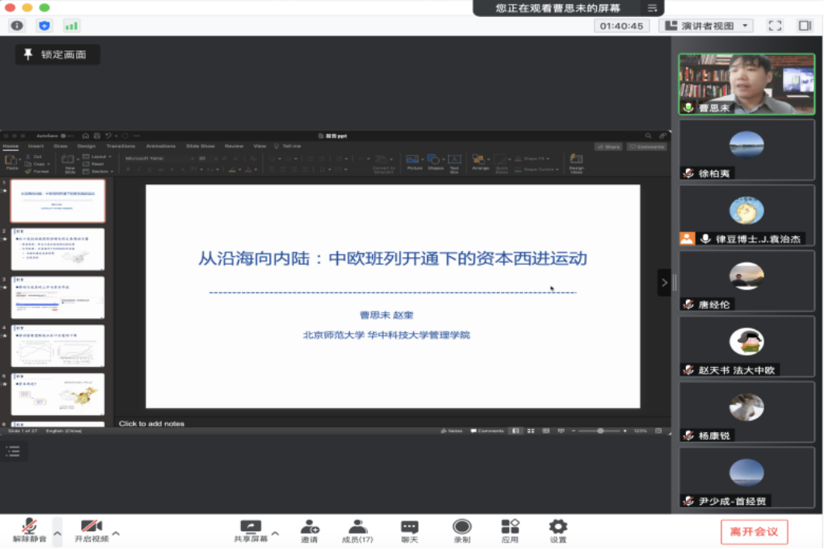The width and height of the screenshot is (824, 549).
Task: Open the meeting info icon
Action: coord(17,26)
